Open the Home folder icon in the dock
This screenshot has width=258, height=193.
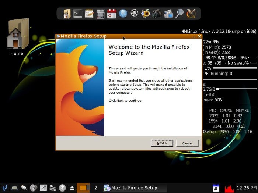pyautogui.click(x=67, y=14)
